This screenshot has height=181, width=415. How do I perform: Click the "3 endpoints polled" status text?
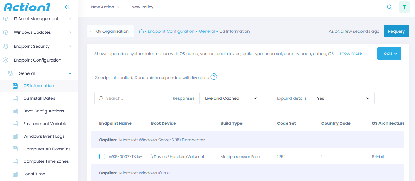click(x=114, y=78)
